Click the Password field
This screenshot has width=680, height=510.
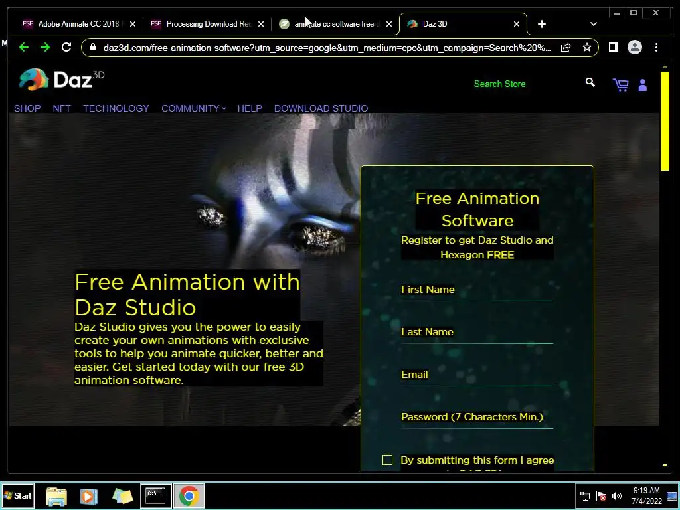click(477, 418)
